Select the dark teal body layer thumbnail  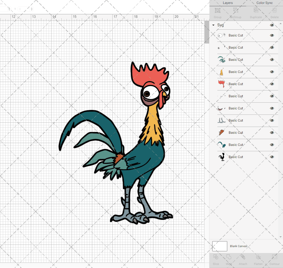point(222,145)
